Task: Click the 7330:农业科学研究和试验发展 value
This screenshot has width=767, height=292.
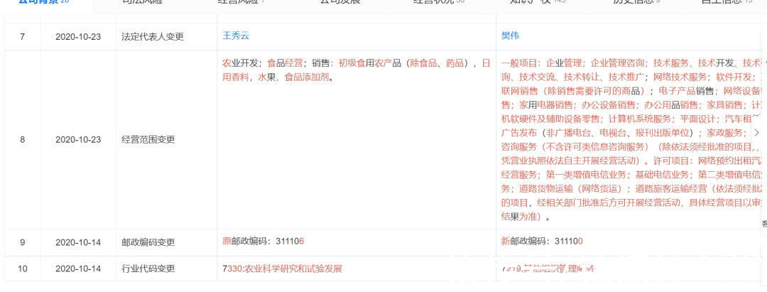Action: tap(282, 269)
